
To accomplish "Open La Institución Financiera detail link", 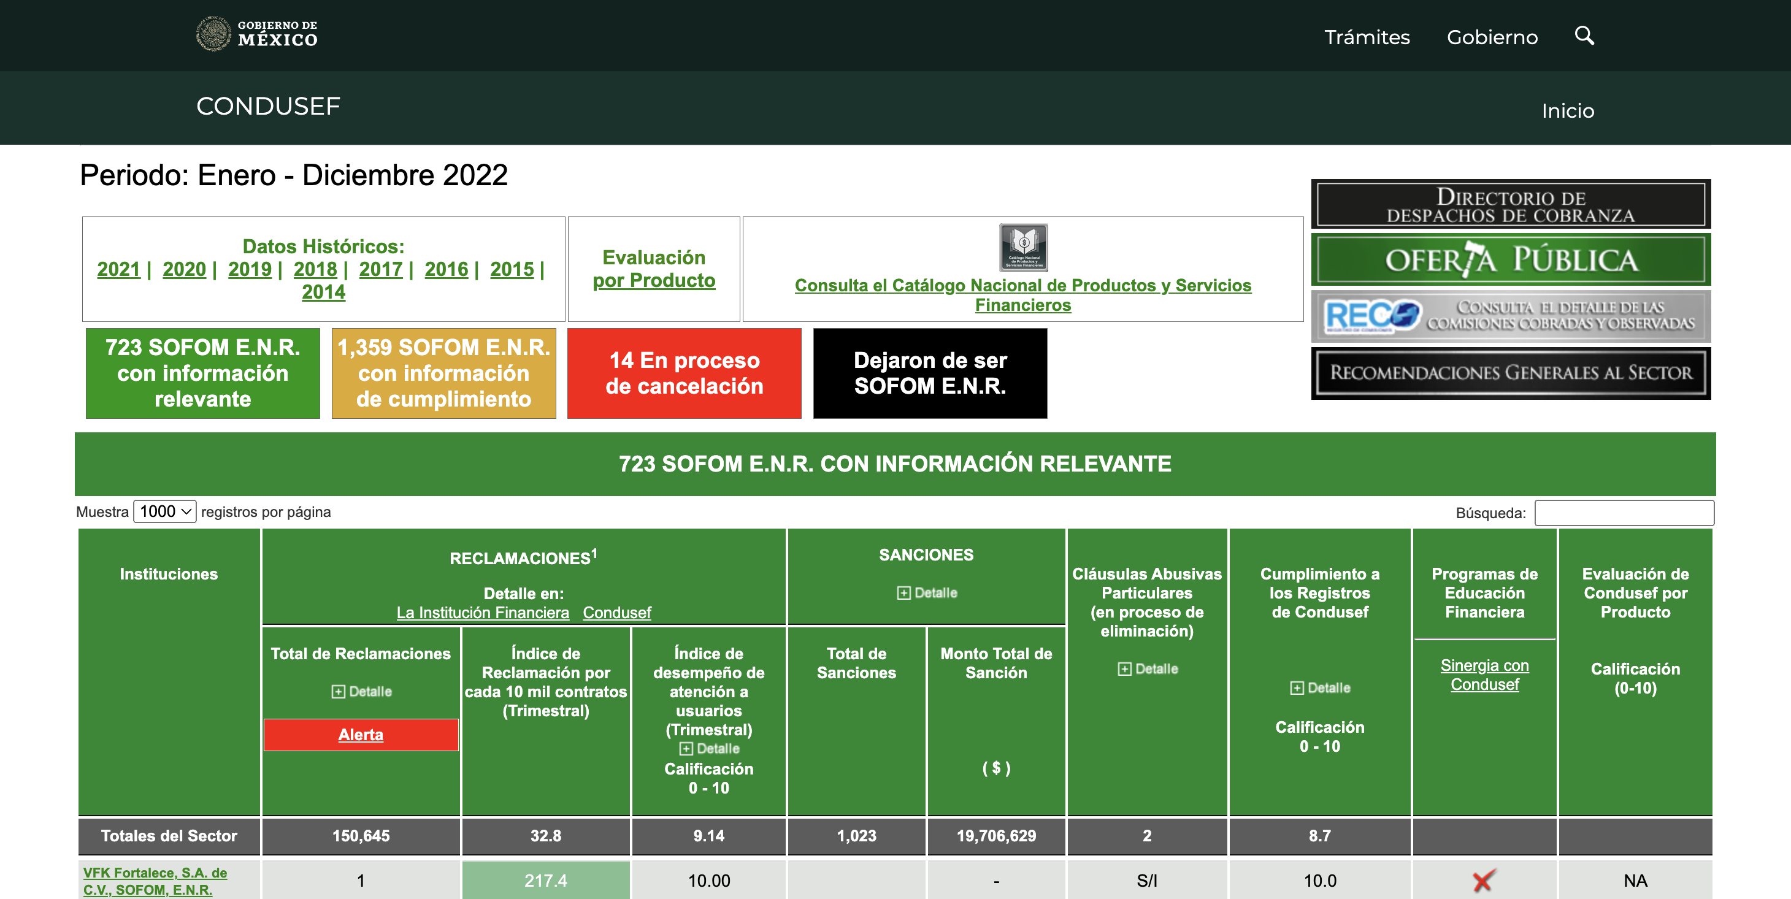I will click(x=483, y=613).
